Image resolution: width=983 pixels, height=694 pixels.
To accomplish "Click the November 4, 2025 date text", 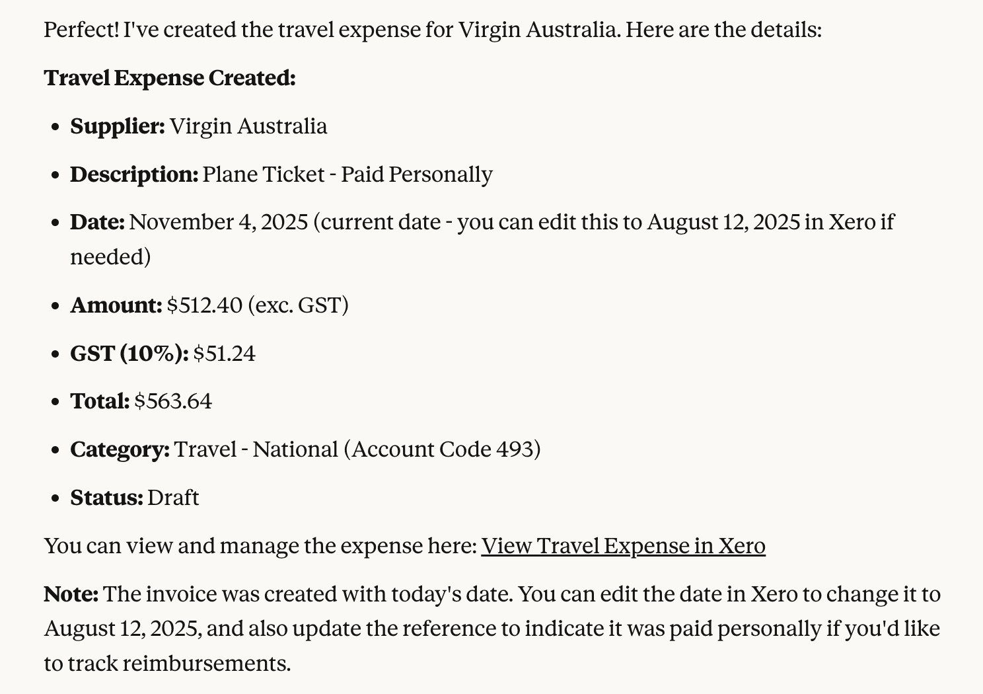I will [x=219, y=222].
